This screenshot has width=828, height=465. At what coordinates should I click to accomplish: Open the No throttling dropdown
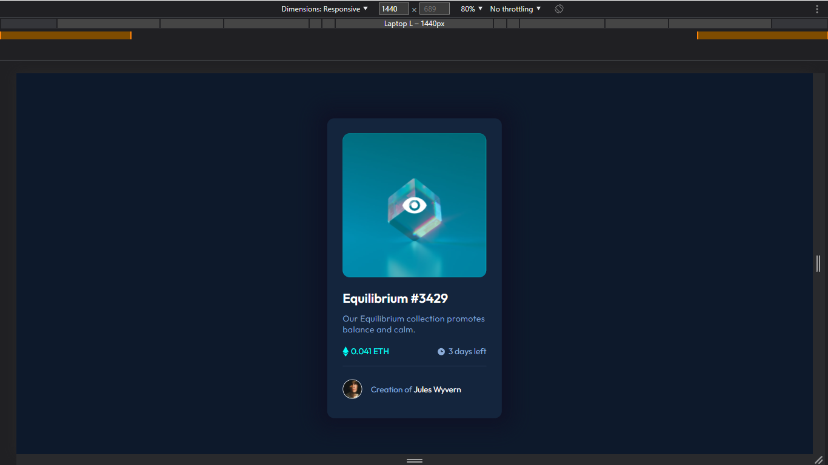tap(515, 9)
